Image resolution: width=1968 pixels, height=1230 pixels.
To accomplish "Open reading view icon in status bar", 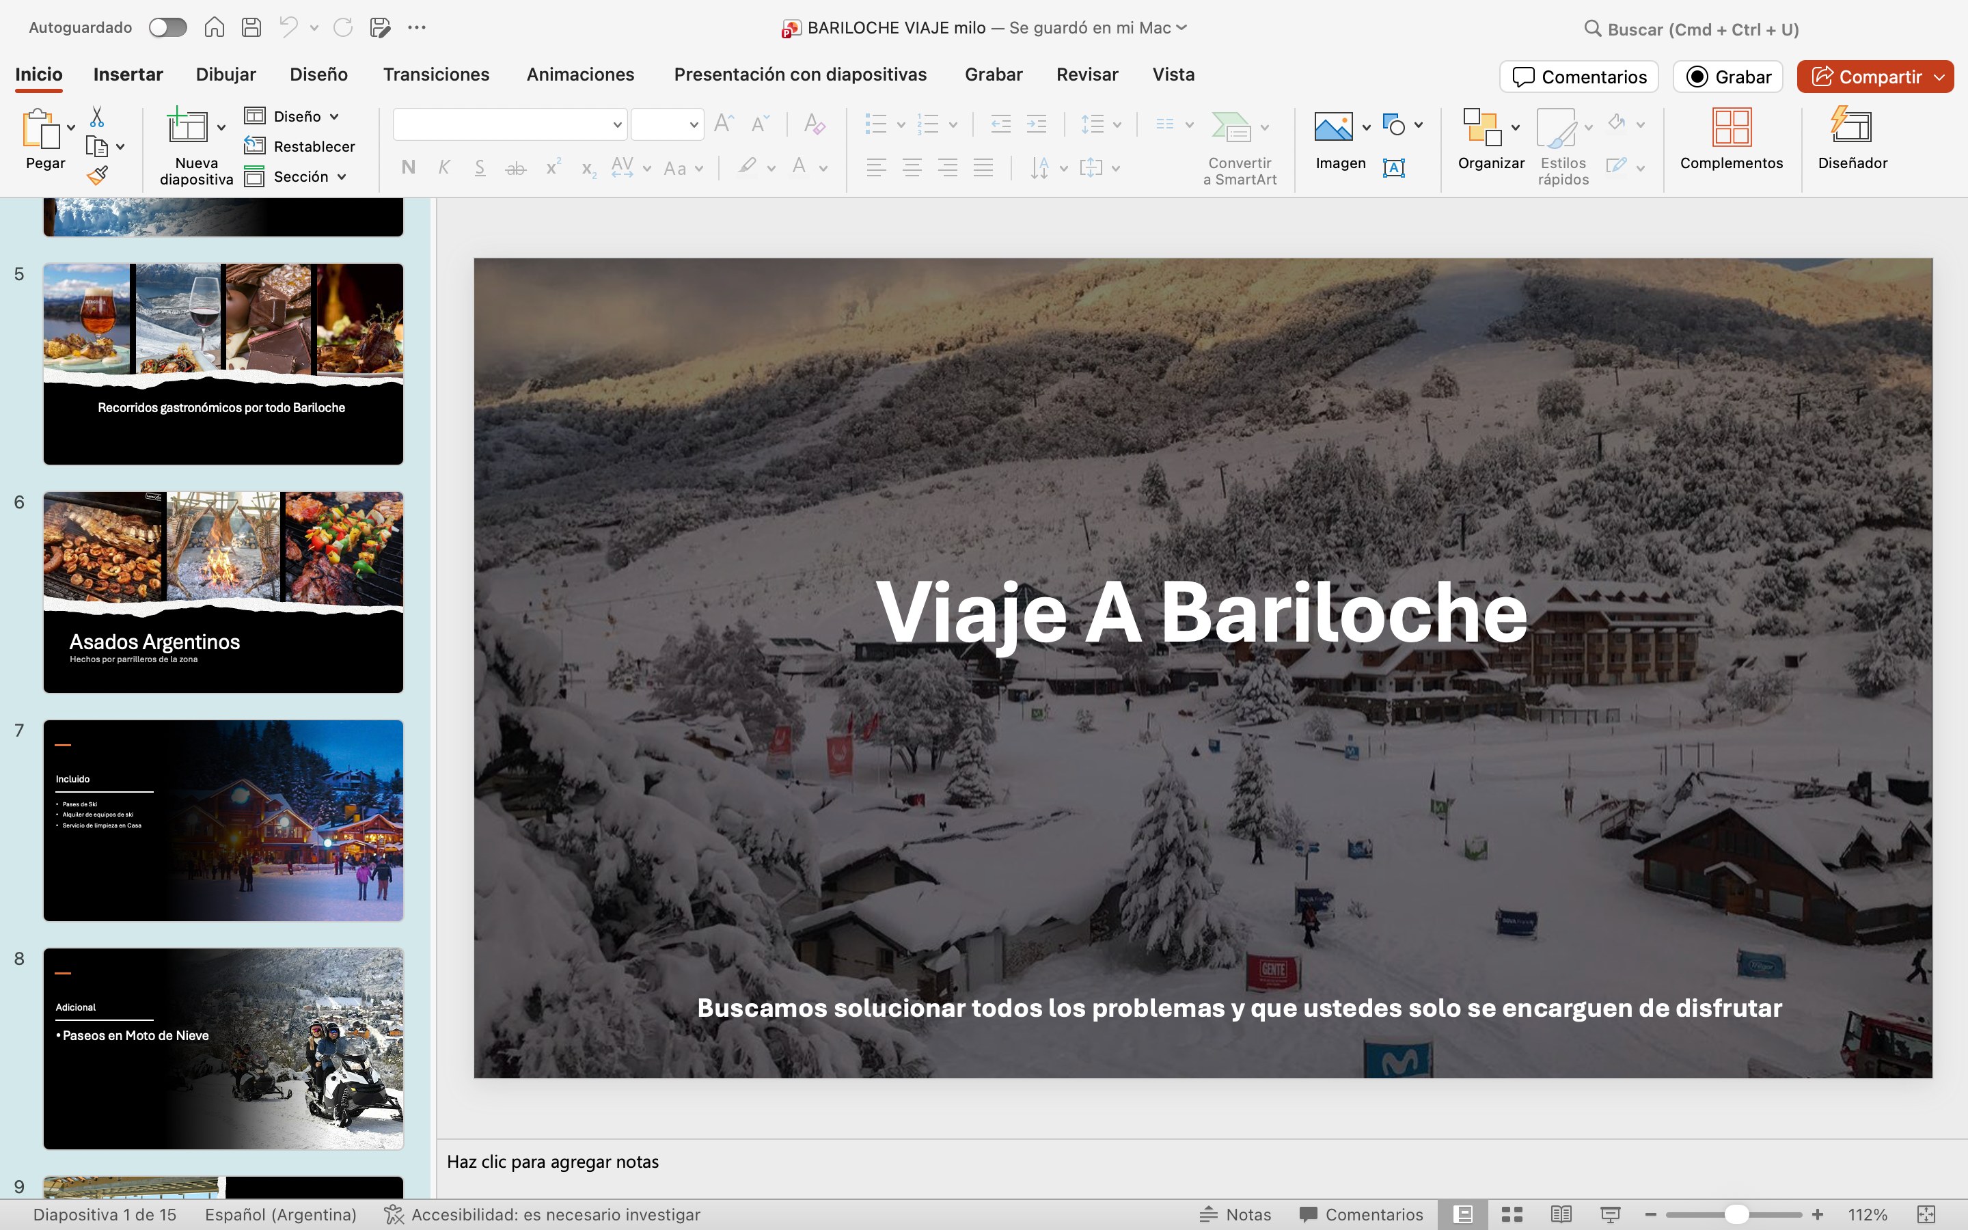I will point(1561,1214).
